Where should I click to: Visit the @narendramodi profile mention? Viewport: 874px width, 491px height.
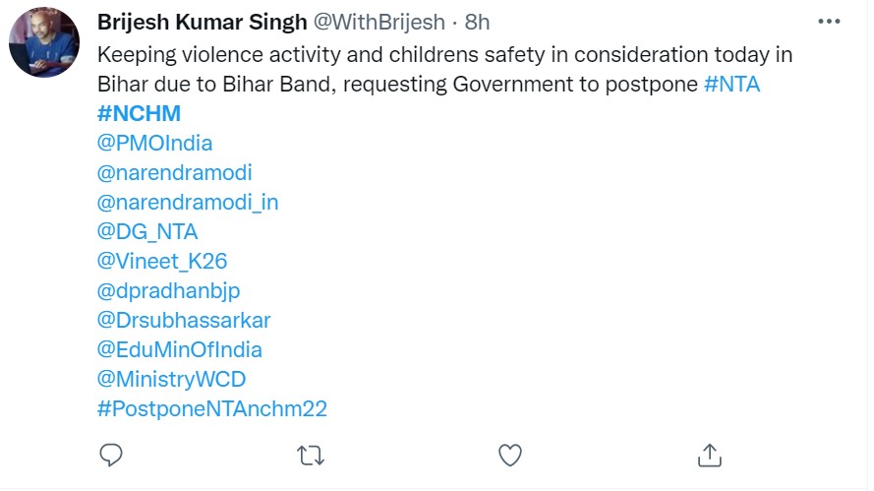coord(174,172)
